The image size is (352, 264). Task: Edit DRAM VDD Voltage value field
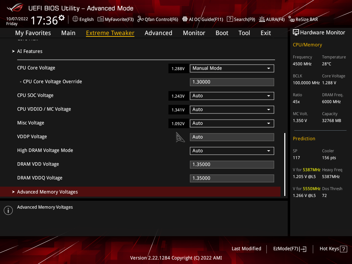(232, 165)
